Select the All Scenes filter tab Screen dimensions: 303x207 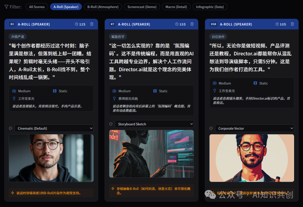[36, 6]
